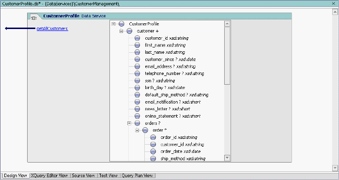The height and width of the screenshot is (180, 339).
Task: Select the 'ship_method xsd:string' row
Action: [x=183, y=159]
